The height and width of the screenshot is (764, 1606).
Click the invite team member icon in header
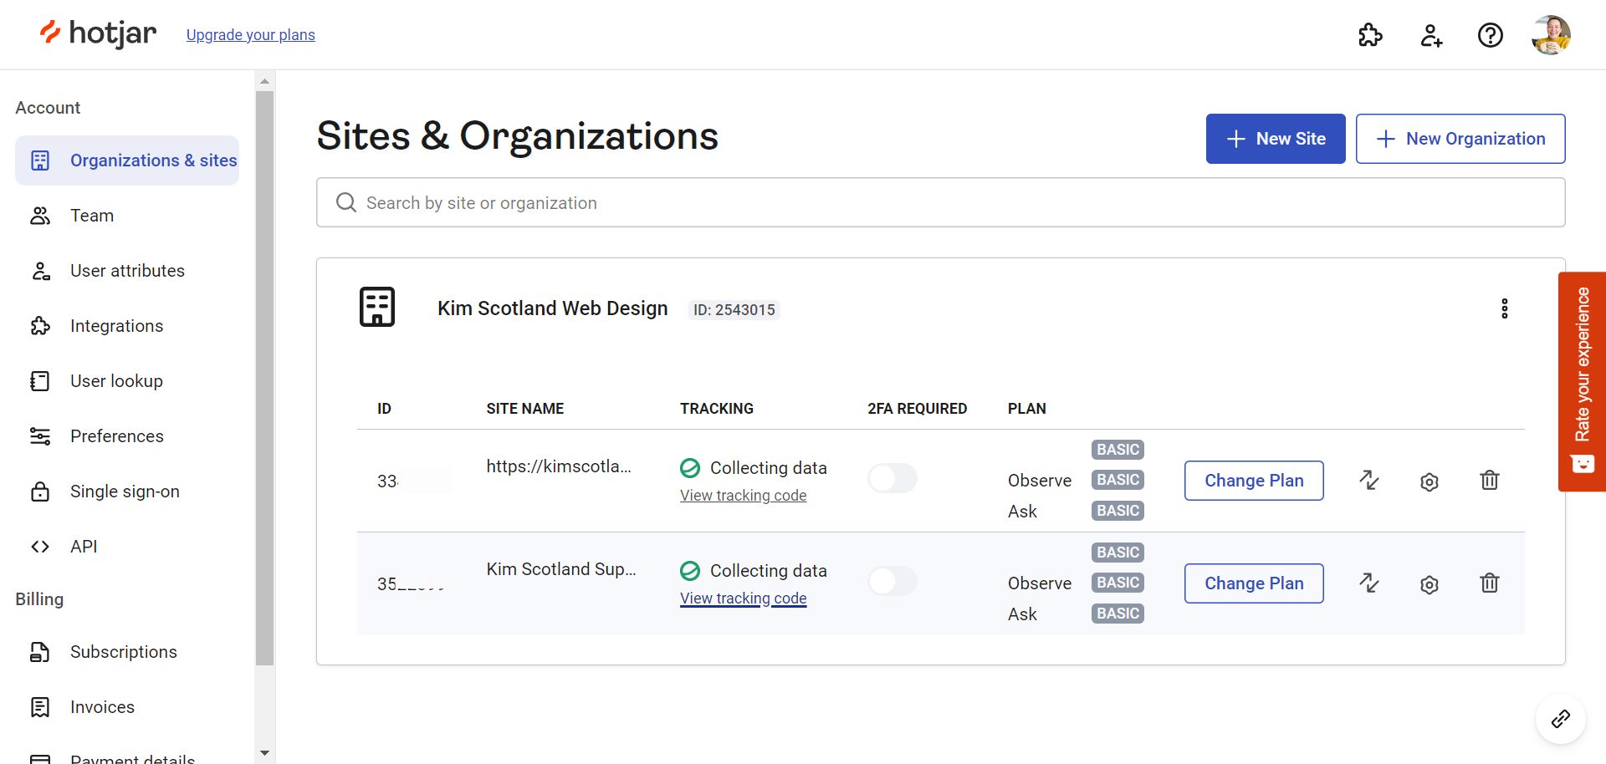click(x=1430, y=35)
